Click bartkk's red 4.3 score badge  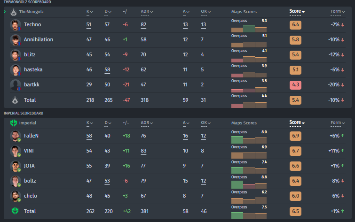coord(295,85)
